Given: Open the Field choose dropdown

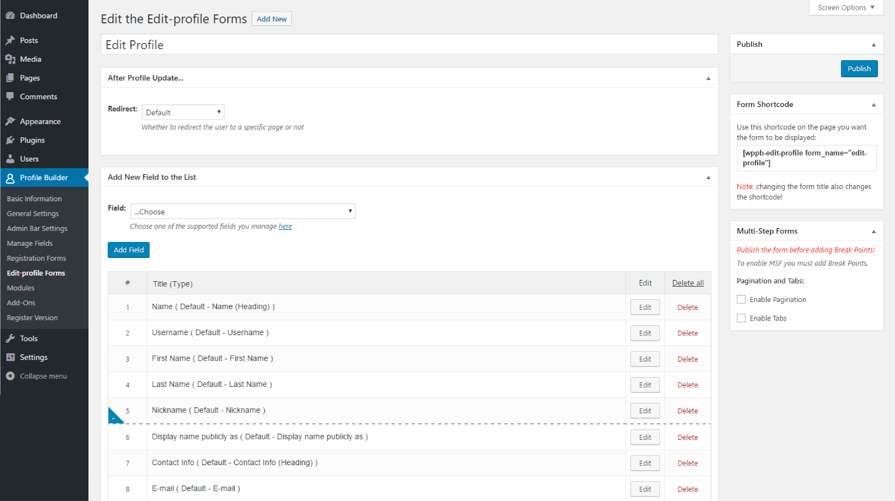Looking at the screenshot, I should [243, 211].
